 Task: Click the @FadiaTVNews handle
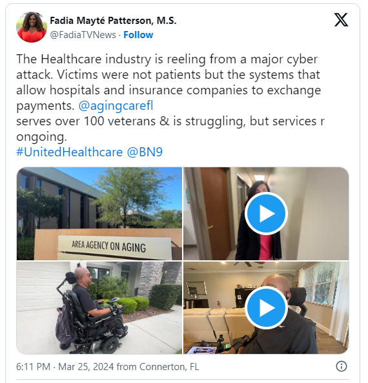click(x=83, y=35)
